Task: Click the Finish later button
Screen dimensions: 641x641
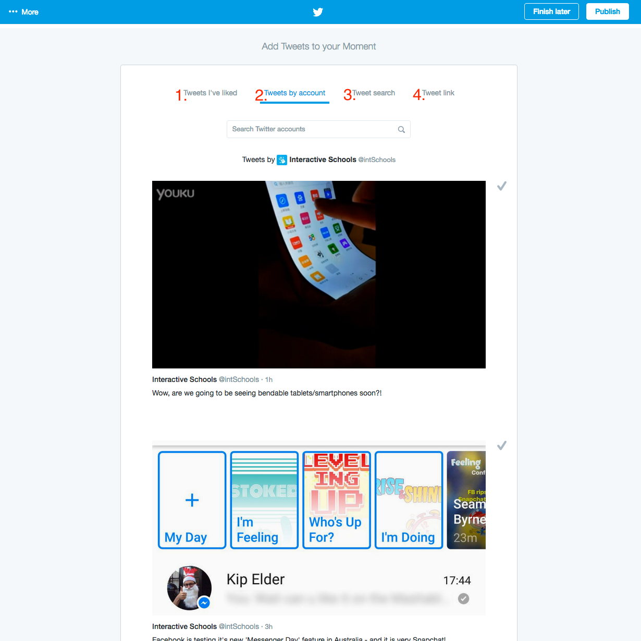Action: 551,11
